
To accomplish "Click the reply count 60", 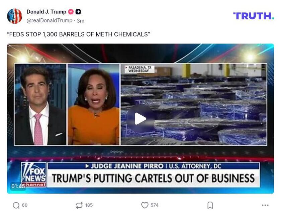I will tap(24, 205).
